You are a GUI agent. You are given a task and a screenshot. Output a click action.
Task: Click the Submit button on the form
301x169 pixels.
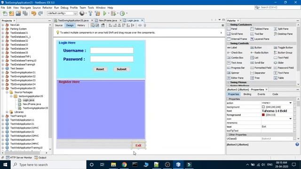121,69
